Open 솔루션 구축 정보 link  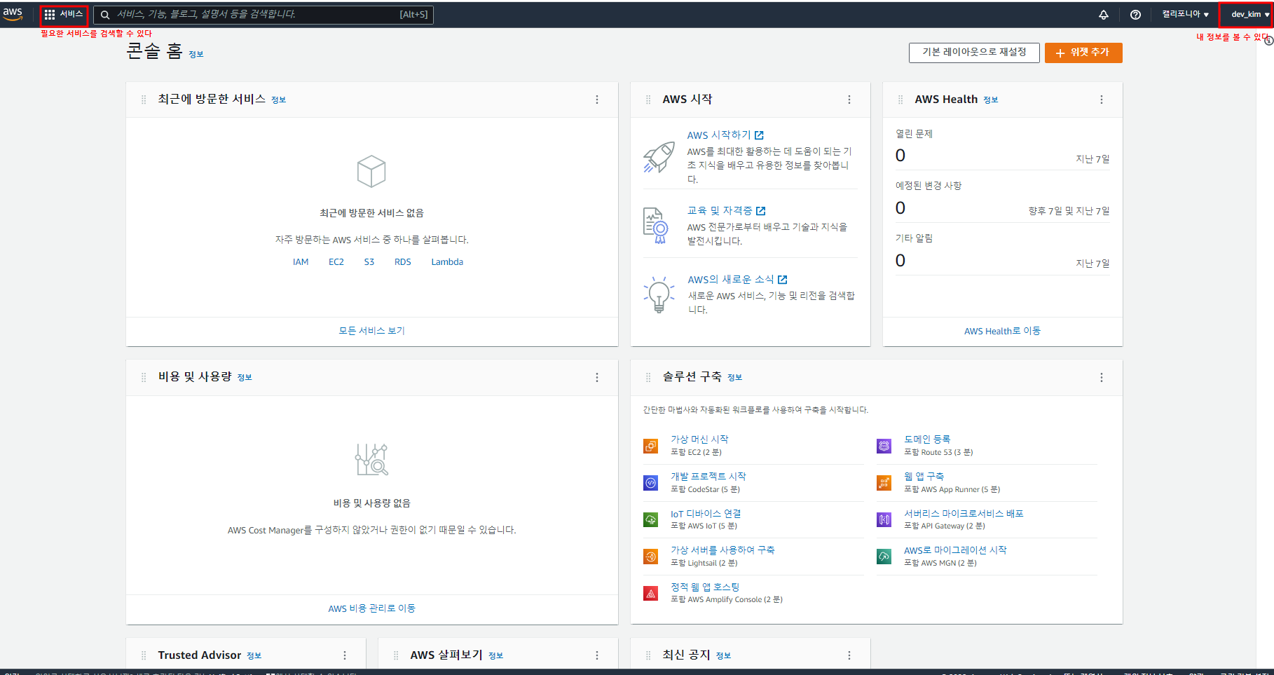[735, 378]
